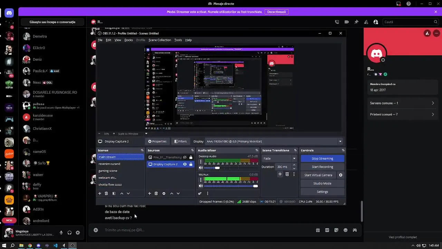Open Discord inbox icon in title bar

398,4
